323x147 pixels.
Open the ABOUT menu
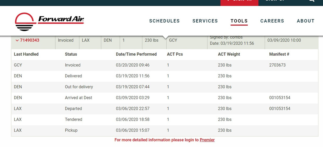point(306,21)
